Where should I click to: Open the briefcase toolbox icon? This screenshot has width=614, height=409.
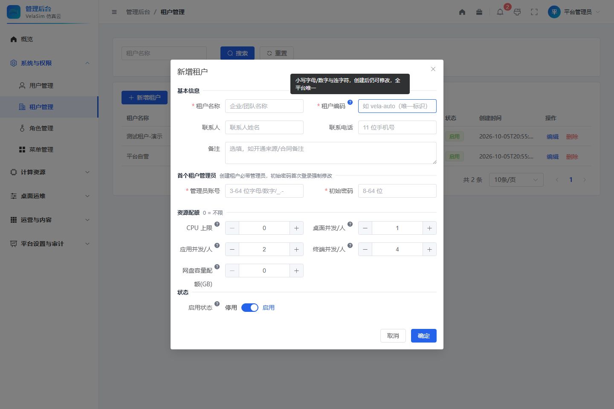[479, 12]
